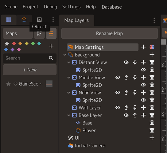The image size is (167, 153).
Task: Click the magnifier search icon
Action: [51, 58]
